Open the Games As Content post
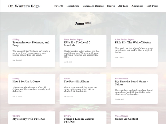This screenshot has height=124, width=166. pos(126,119)
